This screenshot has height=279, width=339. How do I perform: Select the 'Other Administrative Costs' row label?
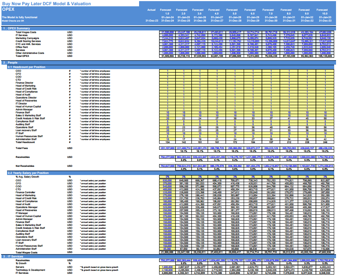(30, 53)
